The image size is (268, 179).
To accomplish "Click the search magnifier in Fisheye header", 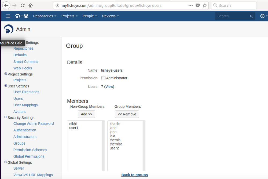I will pyautogui.click(x=251, y=16).
